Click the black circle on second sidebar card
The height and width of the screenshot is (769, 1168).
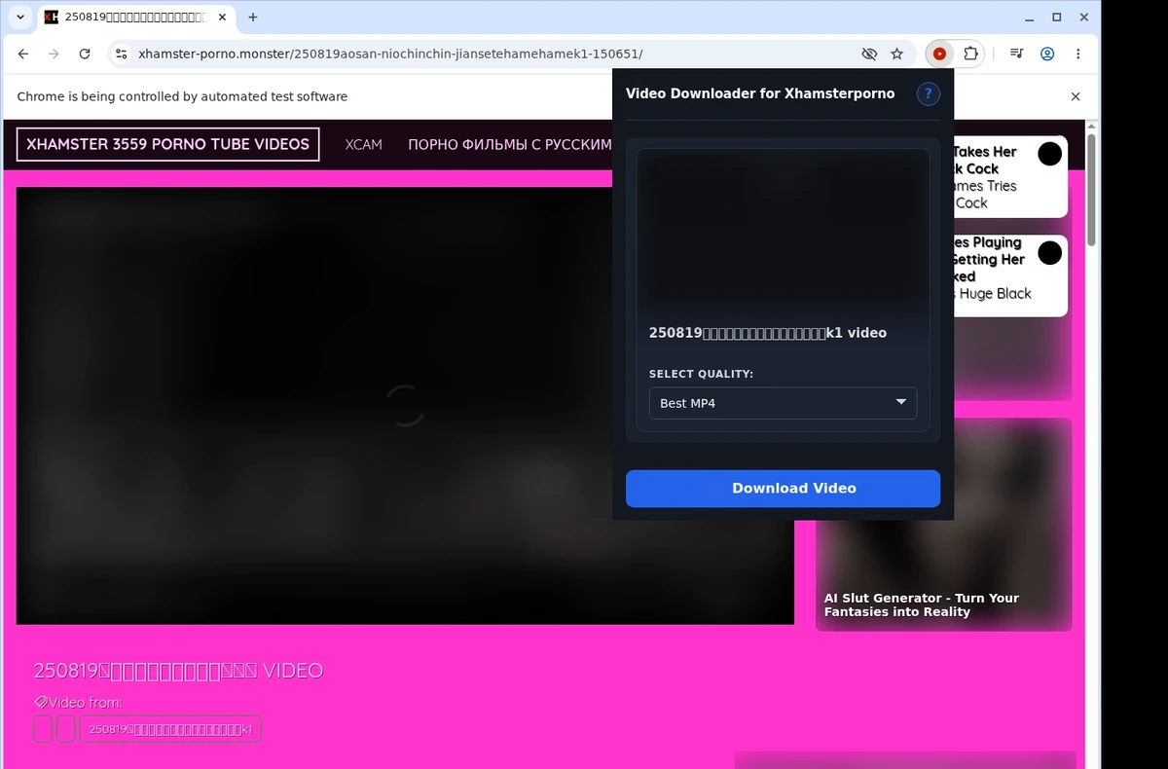(1049, 253)
